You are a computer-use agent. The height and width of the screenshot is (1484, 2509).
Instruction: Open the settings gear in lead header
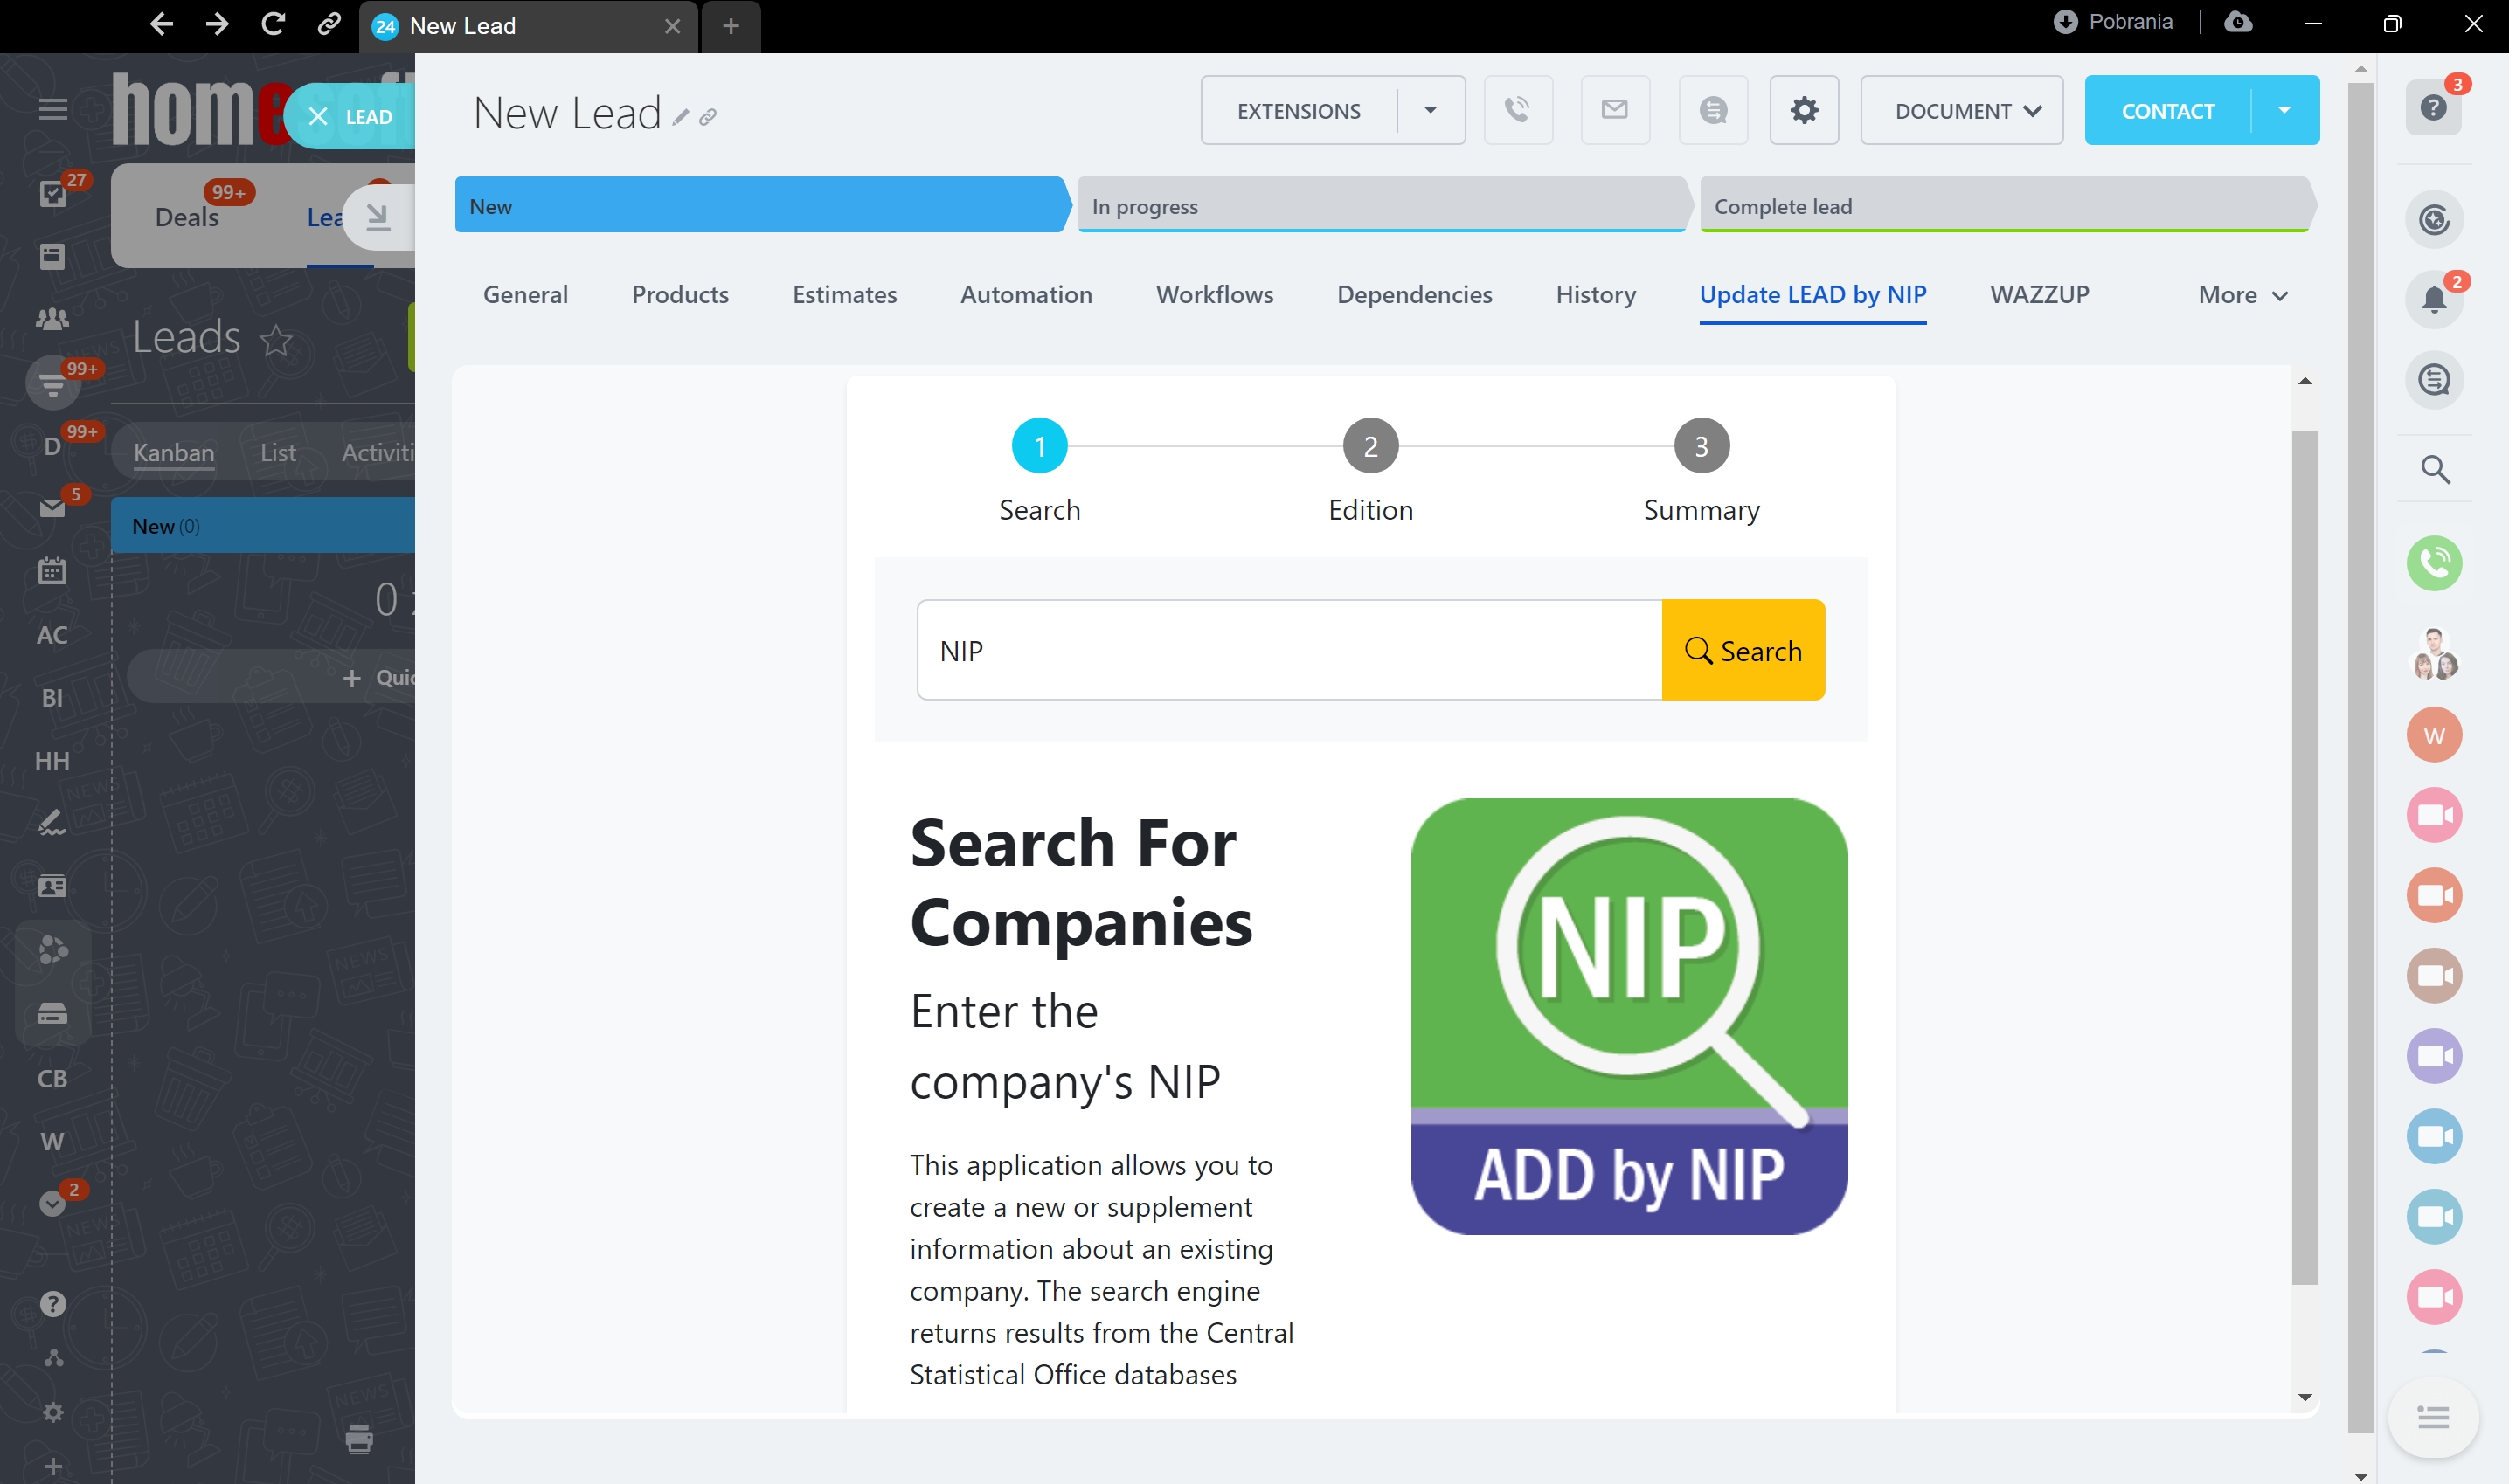[x=1803, y=110]
